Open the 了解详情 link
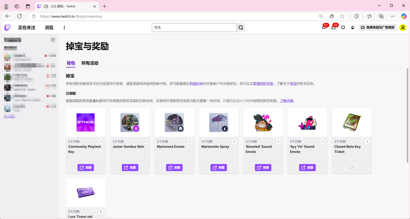The height and width of the screenshot is (219, 410). coord(287,100)
